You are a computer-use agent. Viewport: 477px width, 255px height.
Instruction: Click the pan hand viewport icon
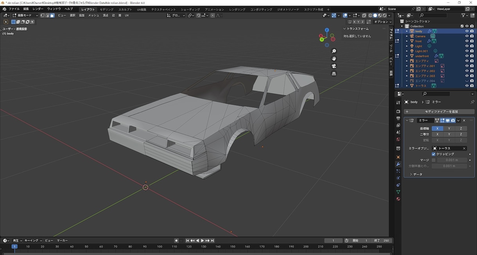334,59
